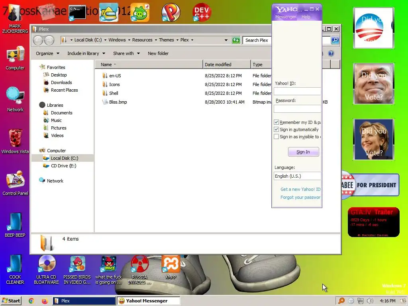Viewport: 408px width, 306px height.
Task: Click the Password input field
Action: pyautogui.click(x=297, y=109)
